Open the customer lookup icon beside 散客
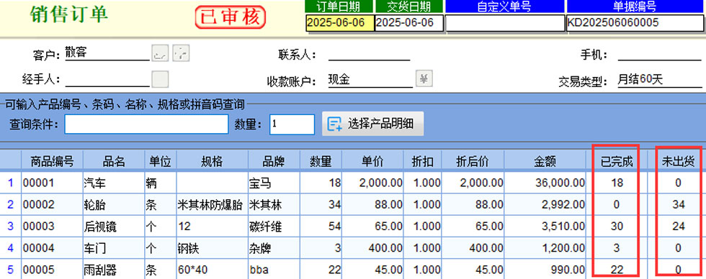The width and height of the screenshot is (706, 279). (x=159, y=53)
